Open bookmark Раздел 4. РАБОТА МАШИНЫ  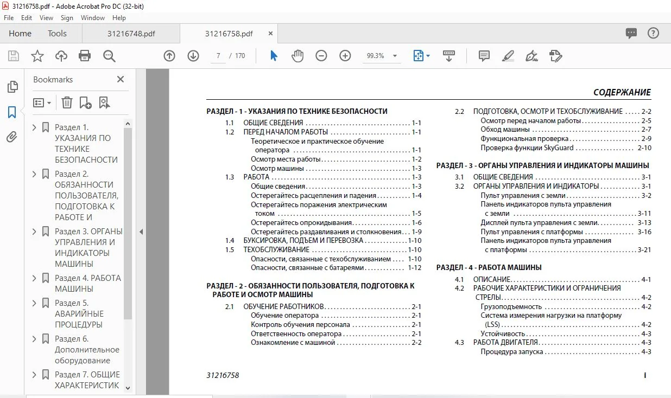coord(88,284)
